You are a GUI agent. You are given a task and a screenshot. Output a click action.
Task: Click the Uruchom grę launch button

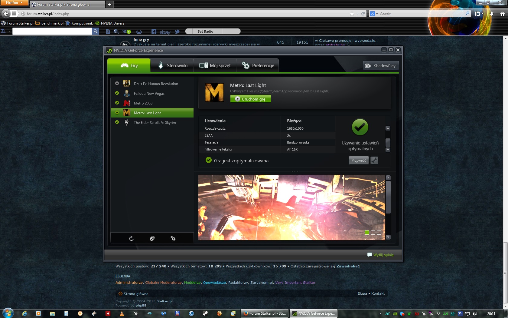click(251, 99)
